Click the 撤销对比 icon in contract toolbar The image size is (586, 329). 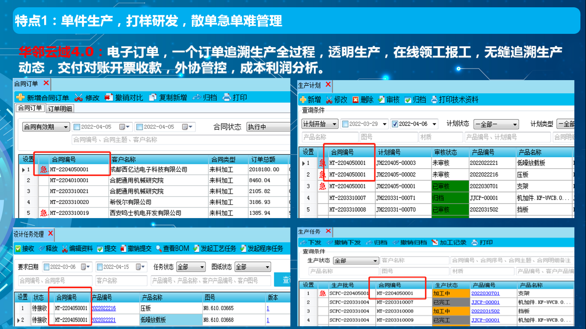[x=109, y=98]
